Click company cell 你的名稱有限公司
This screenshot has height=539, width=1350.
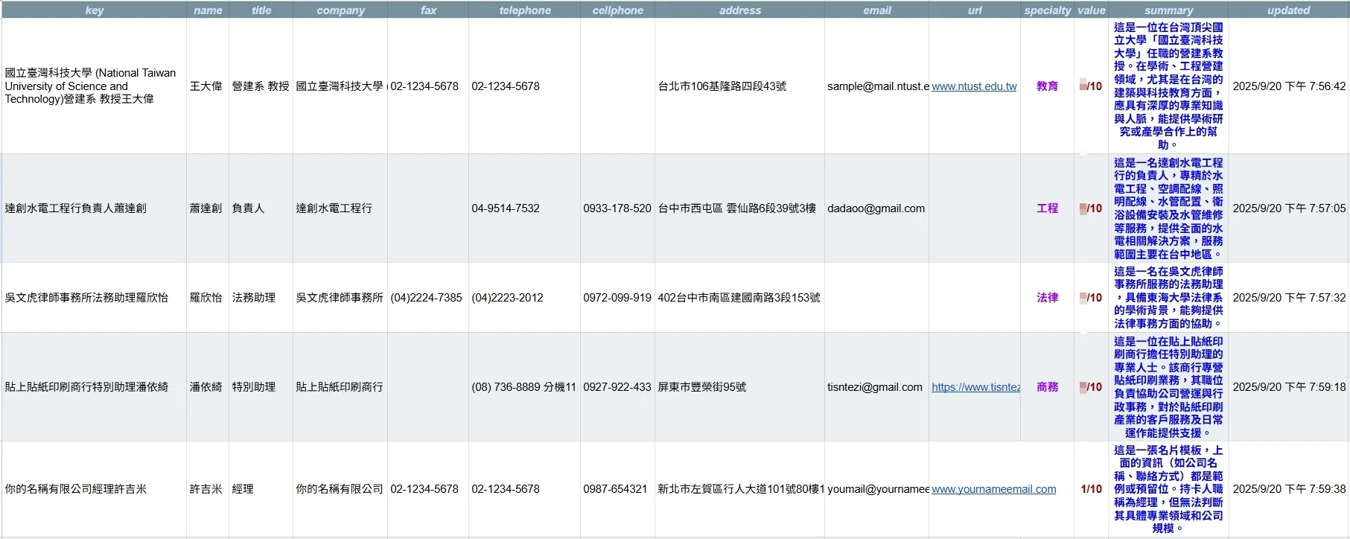tap(340, 489)
